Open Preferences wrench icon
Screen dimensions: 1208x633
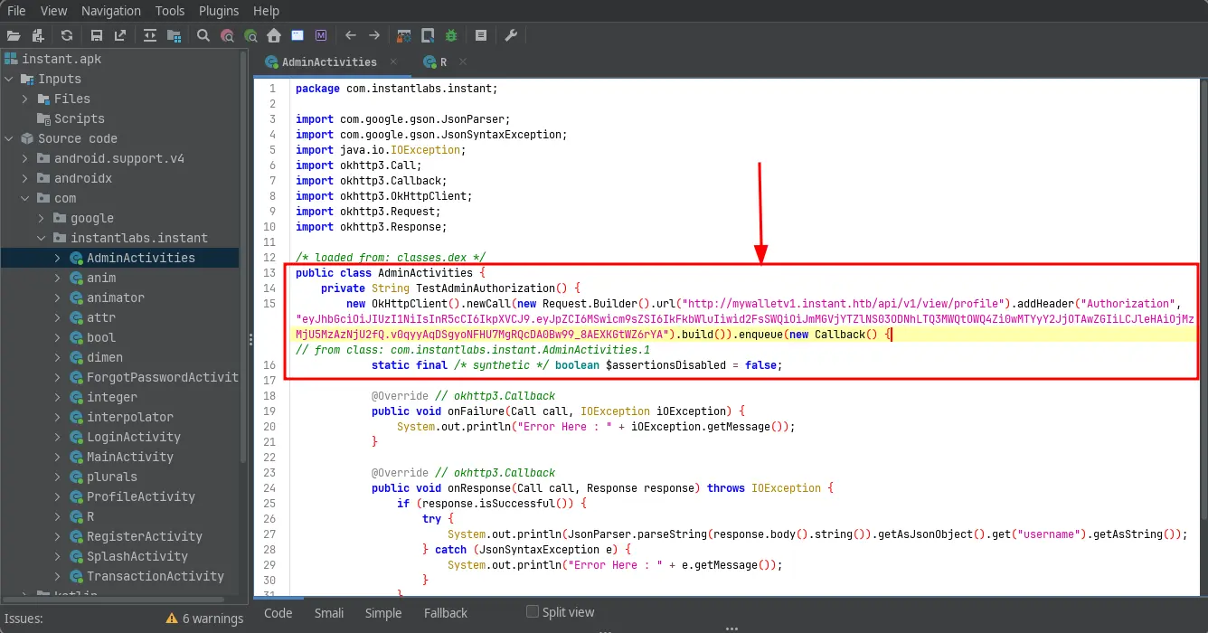[511, 35]
